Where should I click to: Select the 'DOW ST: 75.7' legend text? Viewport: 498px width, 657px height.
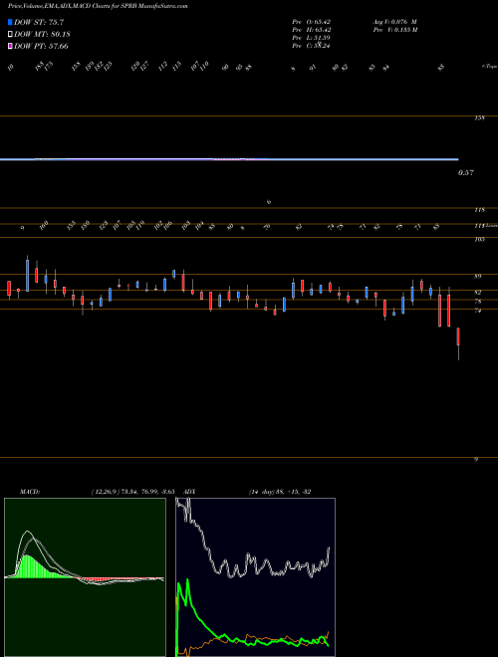[x=39, y=22]
